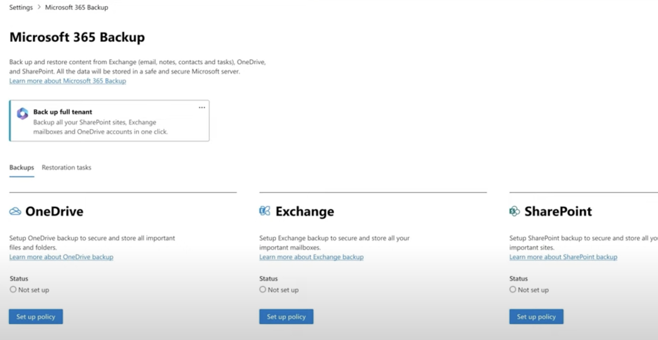Click the 'Setup OneDrive backup to secure' description

92,243
